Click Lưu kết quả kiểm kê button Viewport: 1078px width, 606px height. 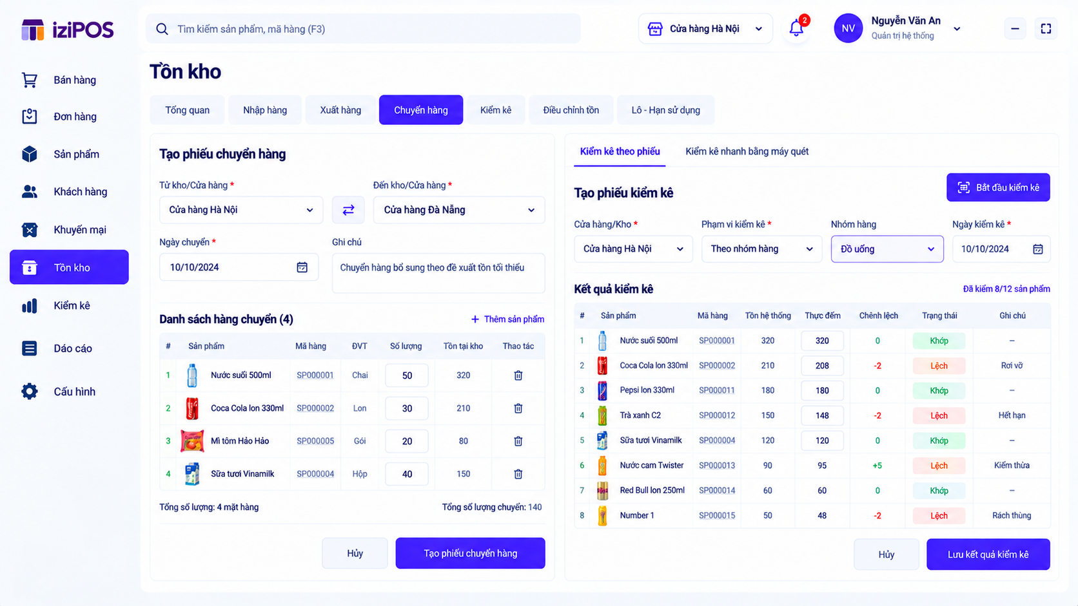click(988, 554)
